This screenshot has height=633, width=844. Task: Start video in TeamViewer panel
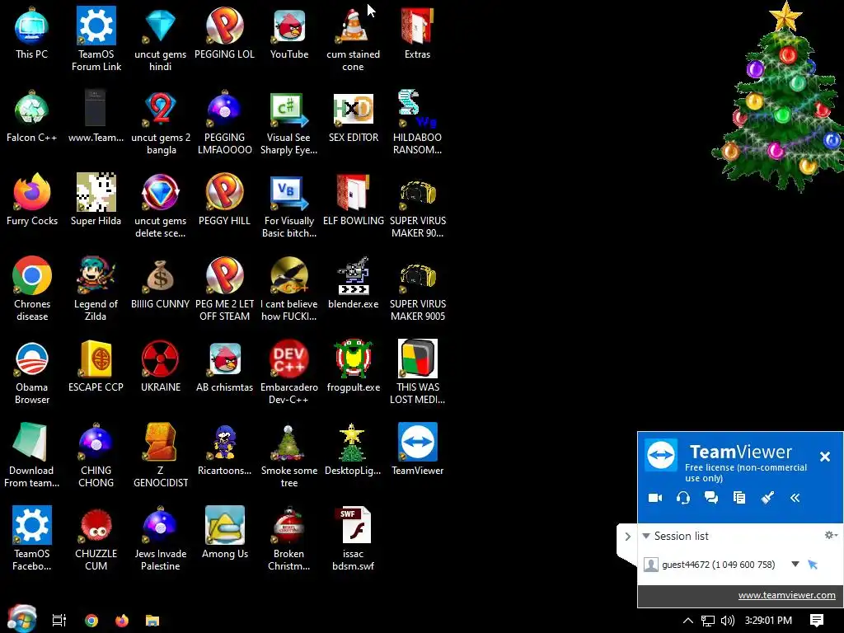[655, 498]
